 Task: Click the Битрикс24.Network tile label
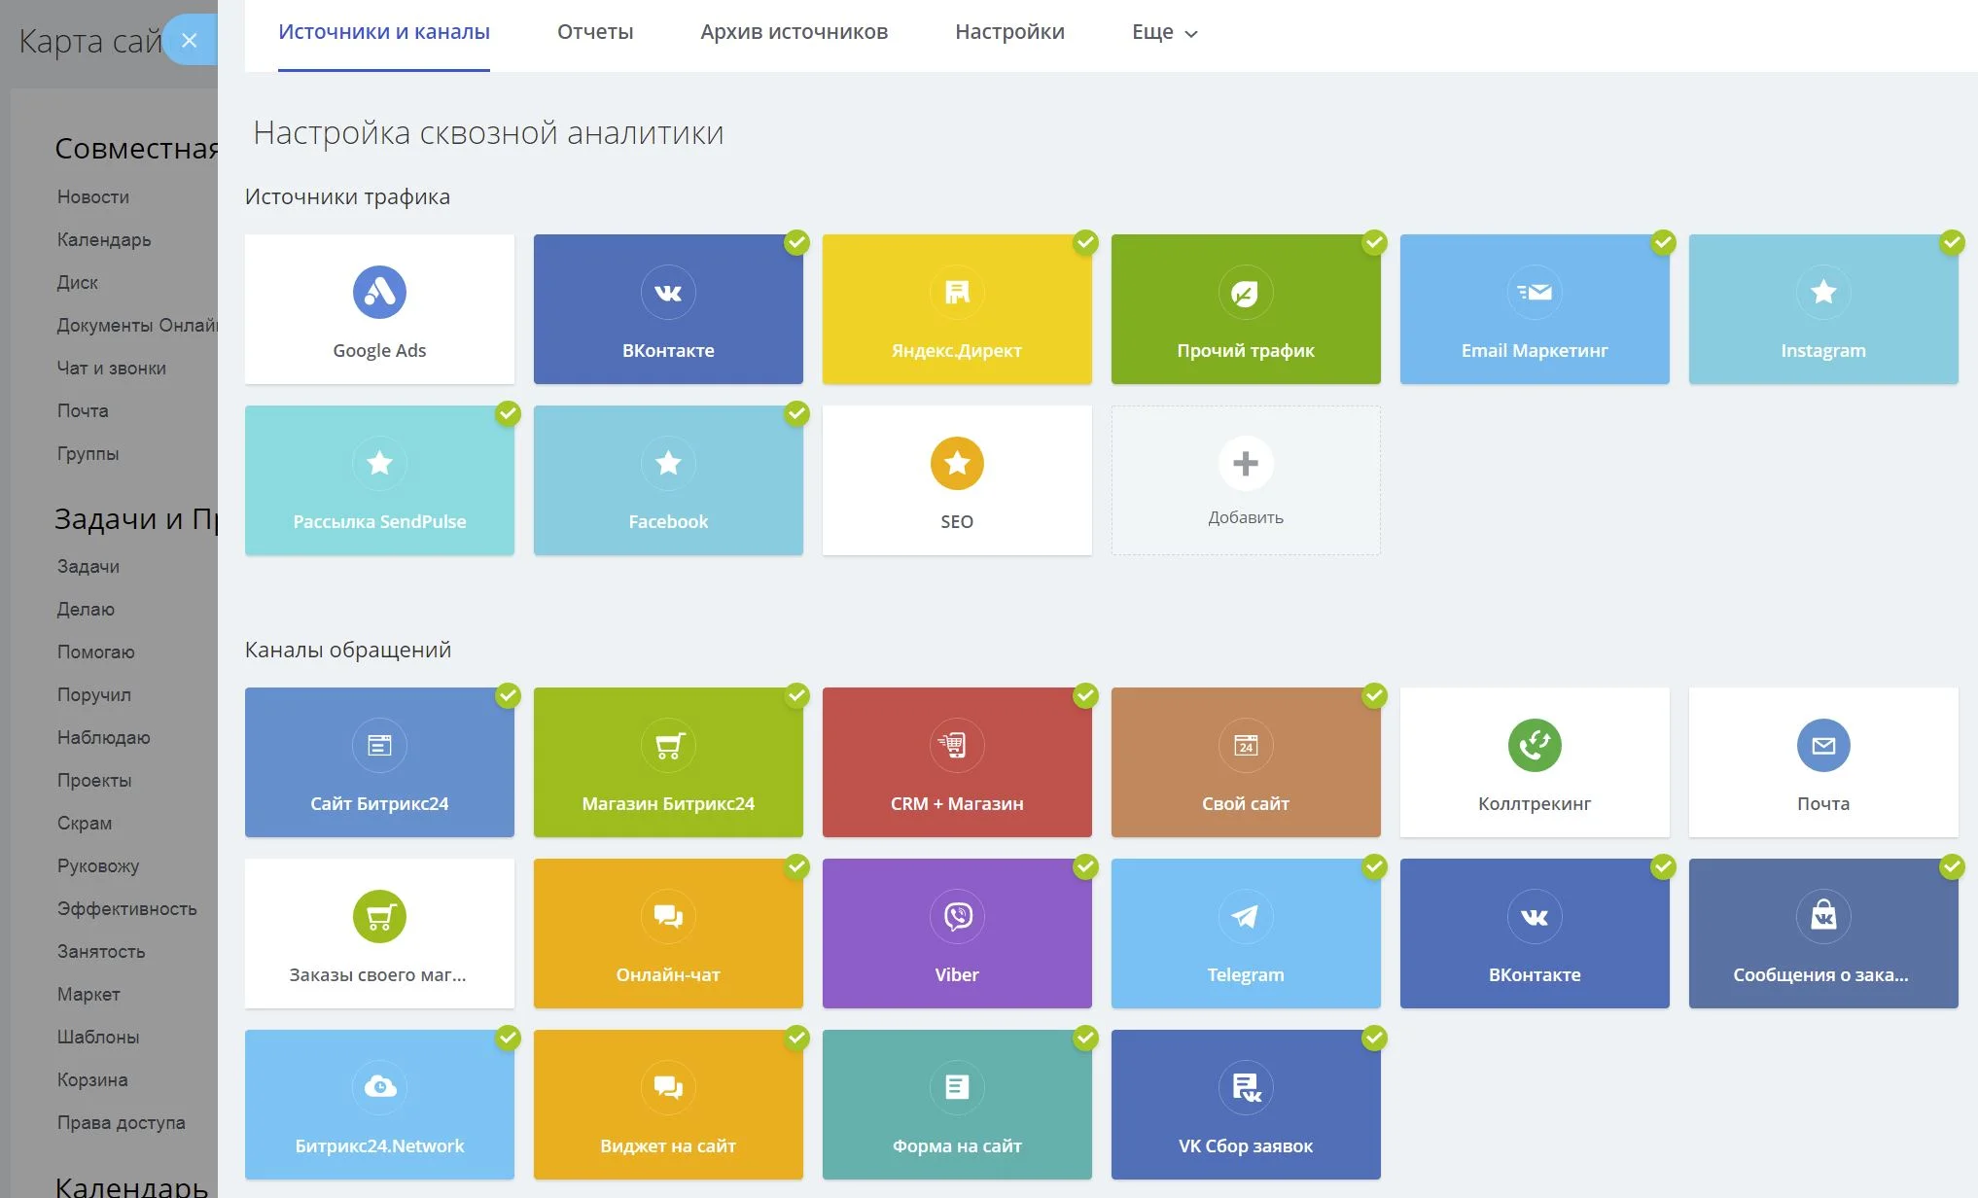[x=379, y=1145]
